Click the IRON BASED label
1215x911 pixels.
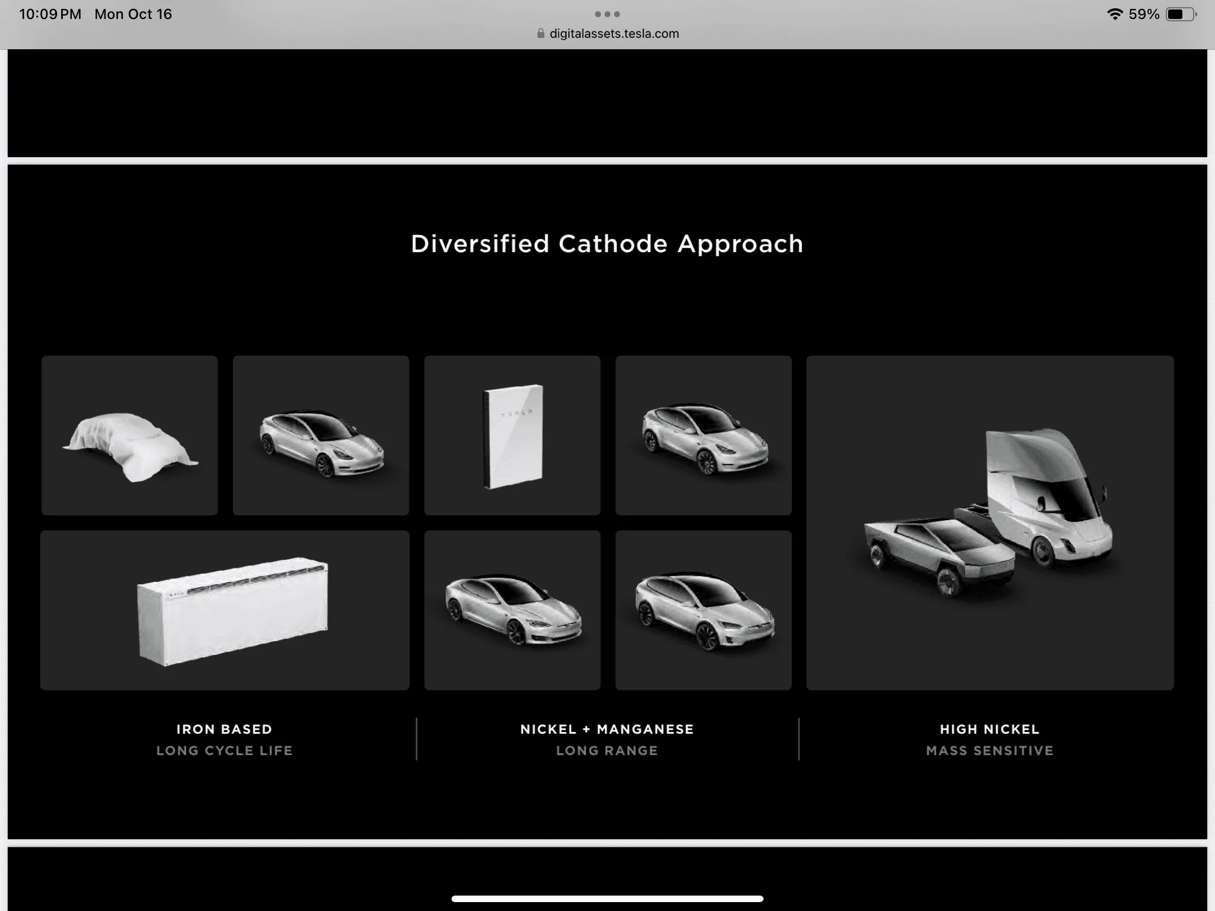tap(224, 729)
